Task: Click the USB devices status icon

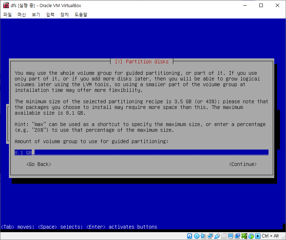Action: point(217,236)
